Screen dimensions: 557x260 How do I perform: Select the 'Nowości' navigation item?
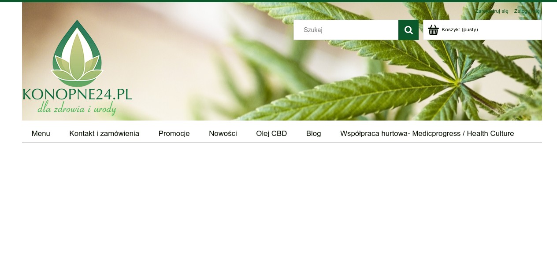[x=223, y=133]
